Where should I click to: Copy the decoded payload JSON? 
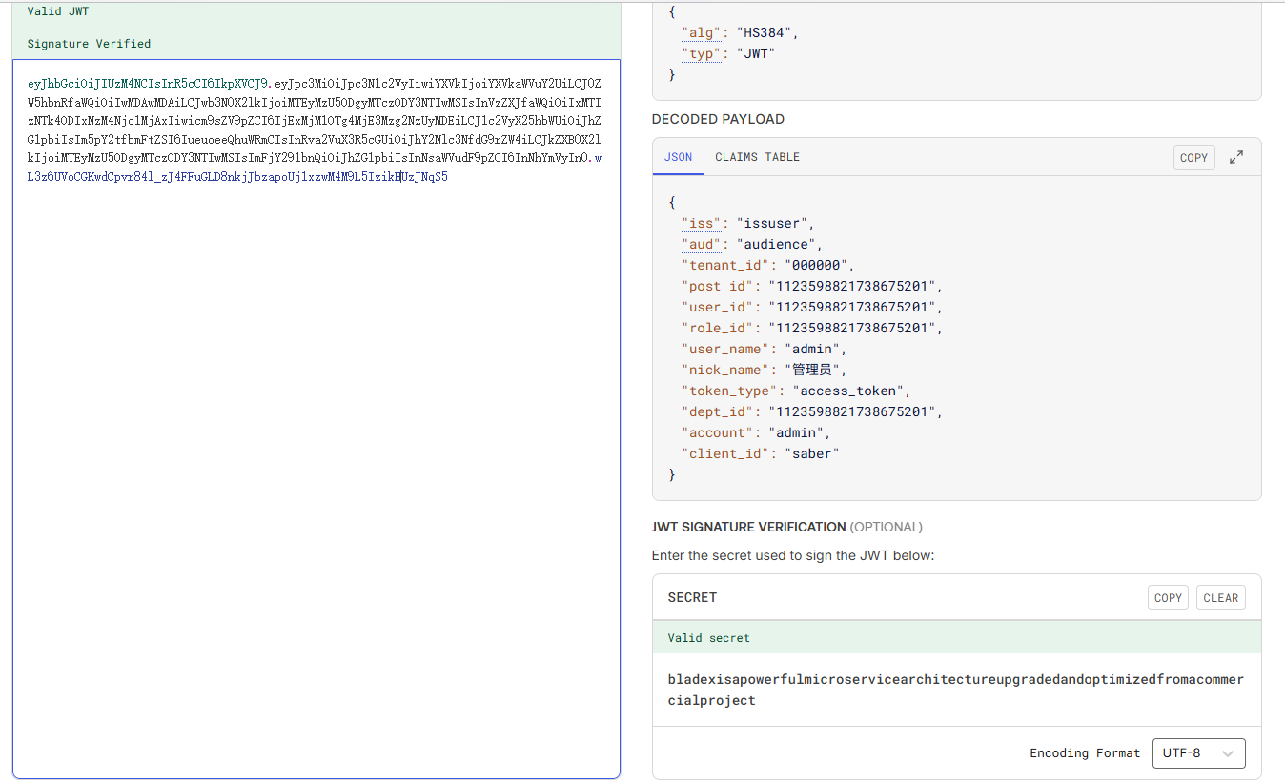tap(1193, 158)
